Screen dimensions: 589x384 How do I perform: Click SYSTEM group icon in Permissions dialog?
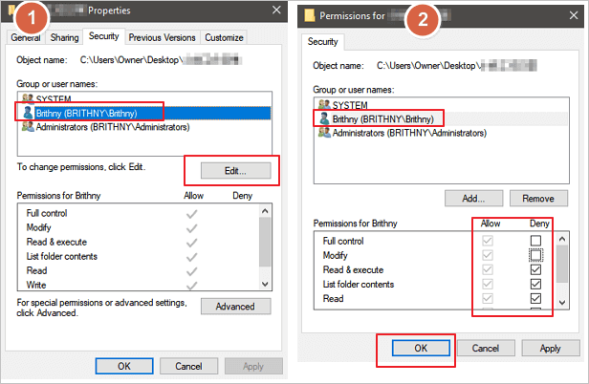click(323, 105)
